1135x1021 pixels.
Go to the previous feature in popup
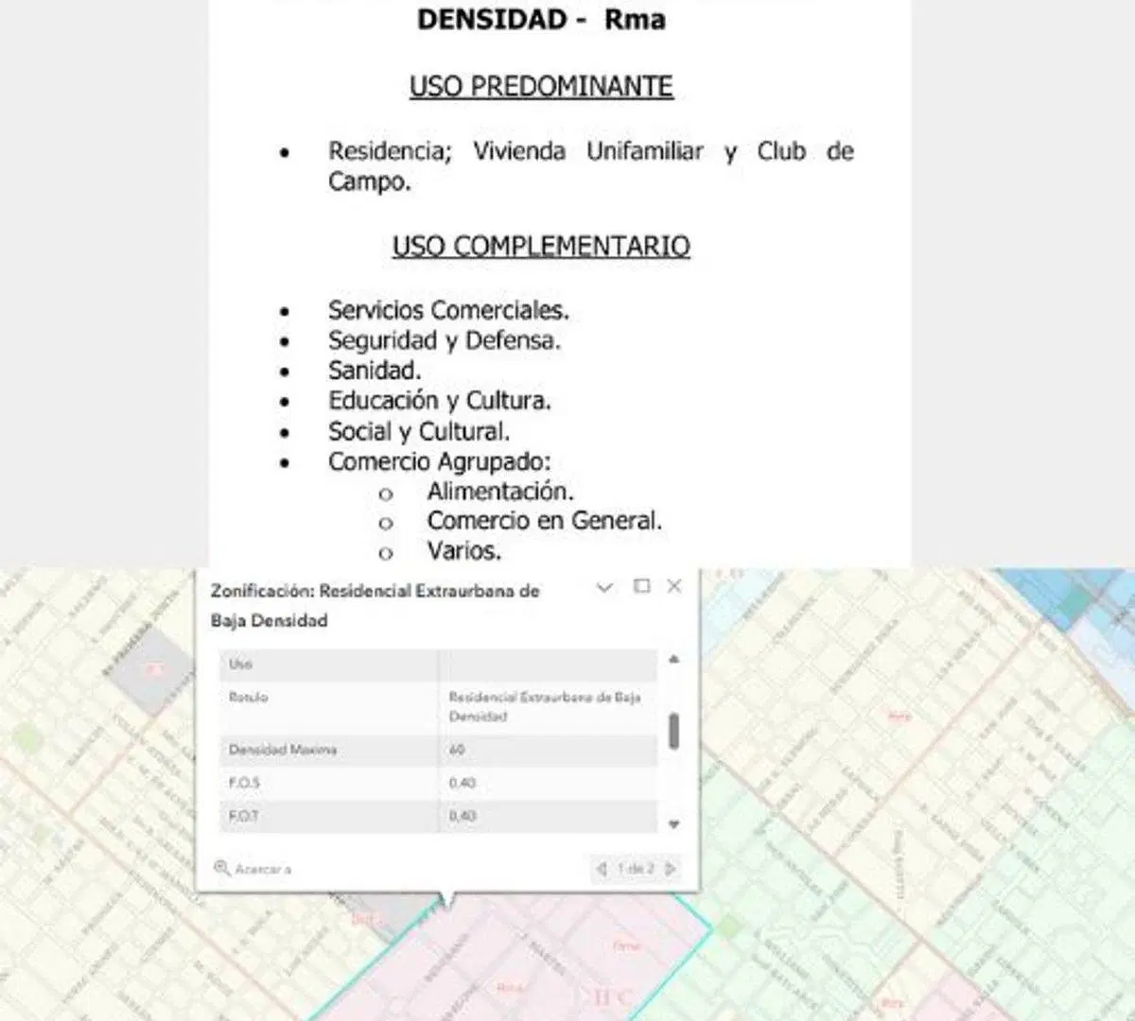pyautogui.click(x=600, y=868)
